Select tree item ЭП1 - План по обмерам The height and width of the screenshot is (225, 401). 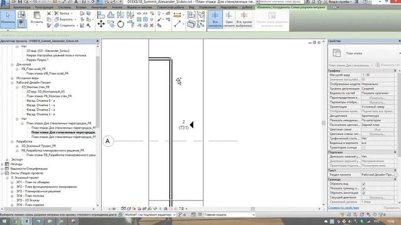tap(33, 182)
